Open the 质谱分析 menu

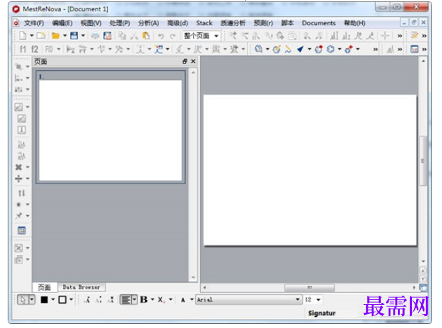(233, 23)
